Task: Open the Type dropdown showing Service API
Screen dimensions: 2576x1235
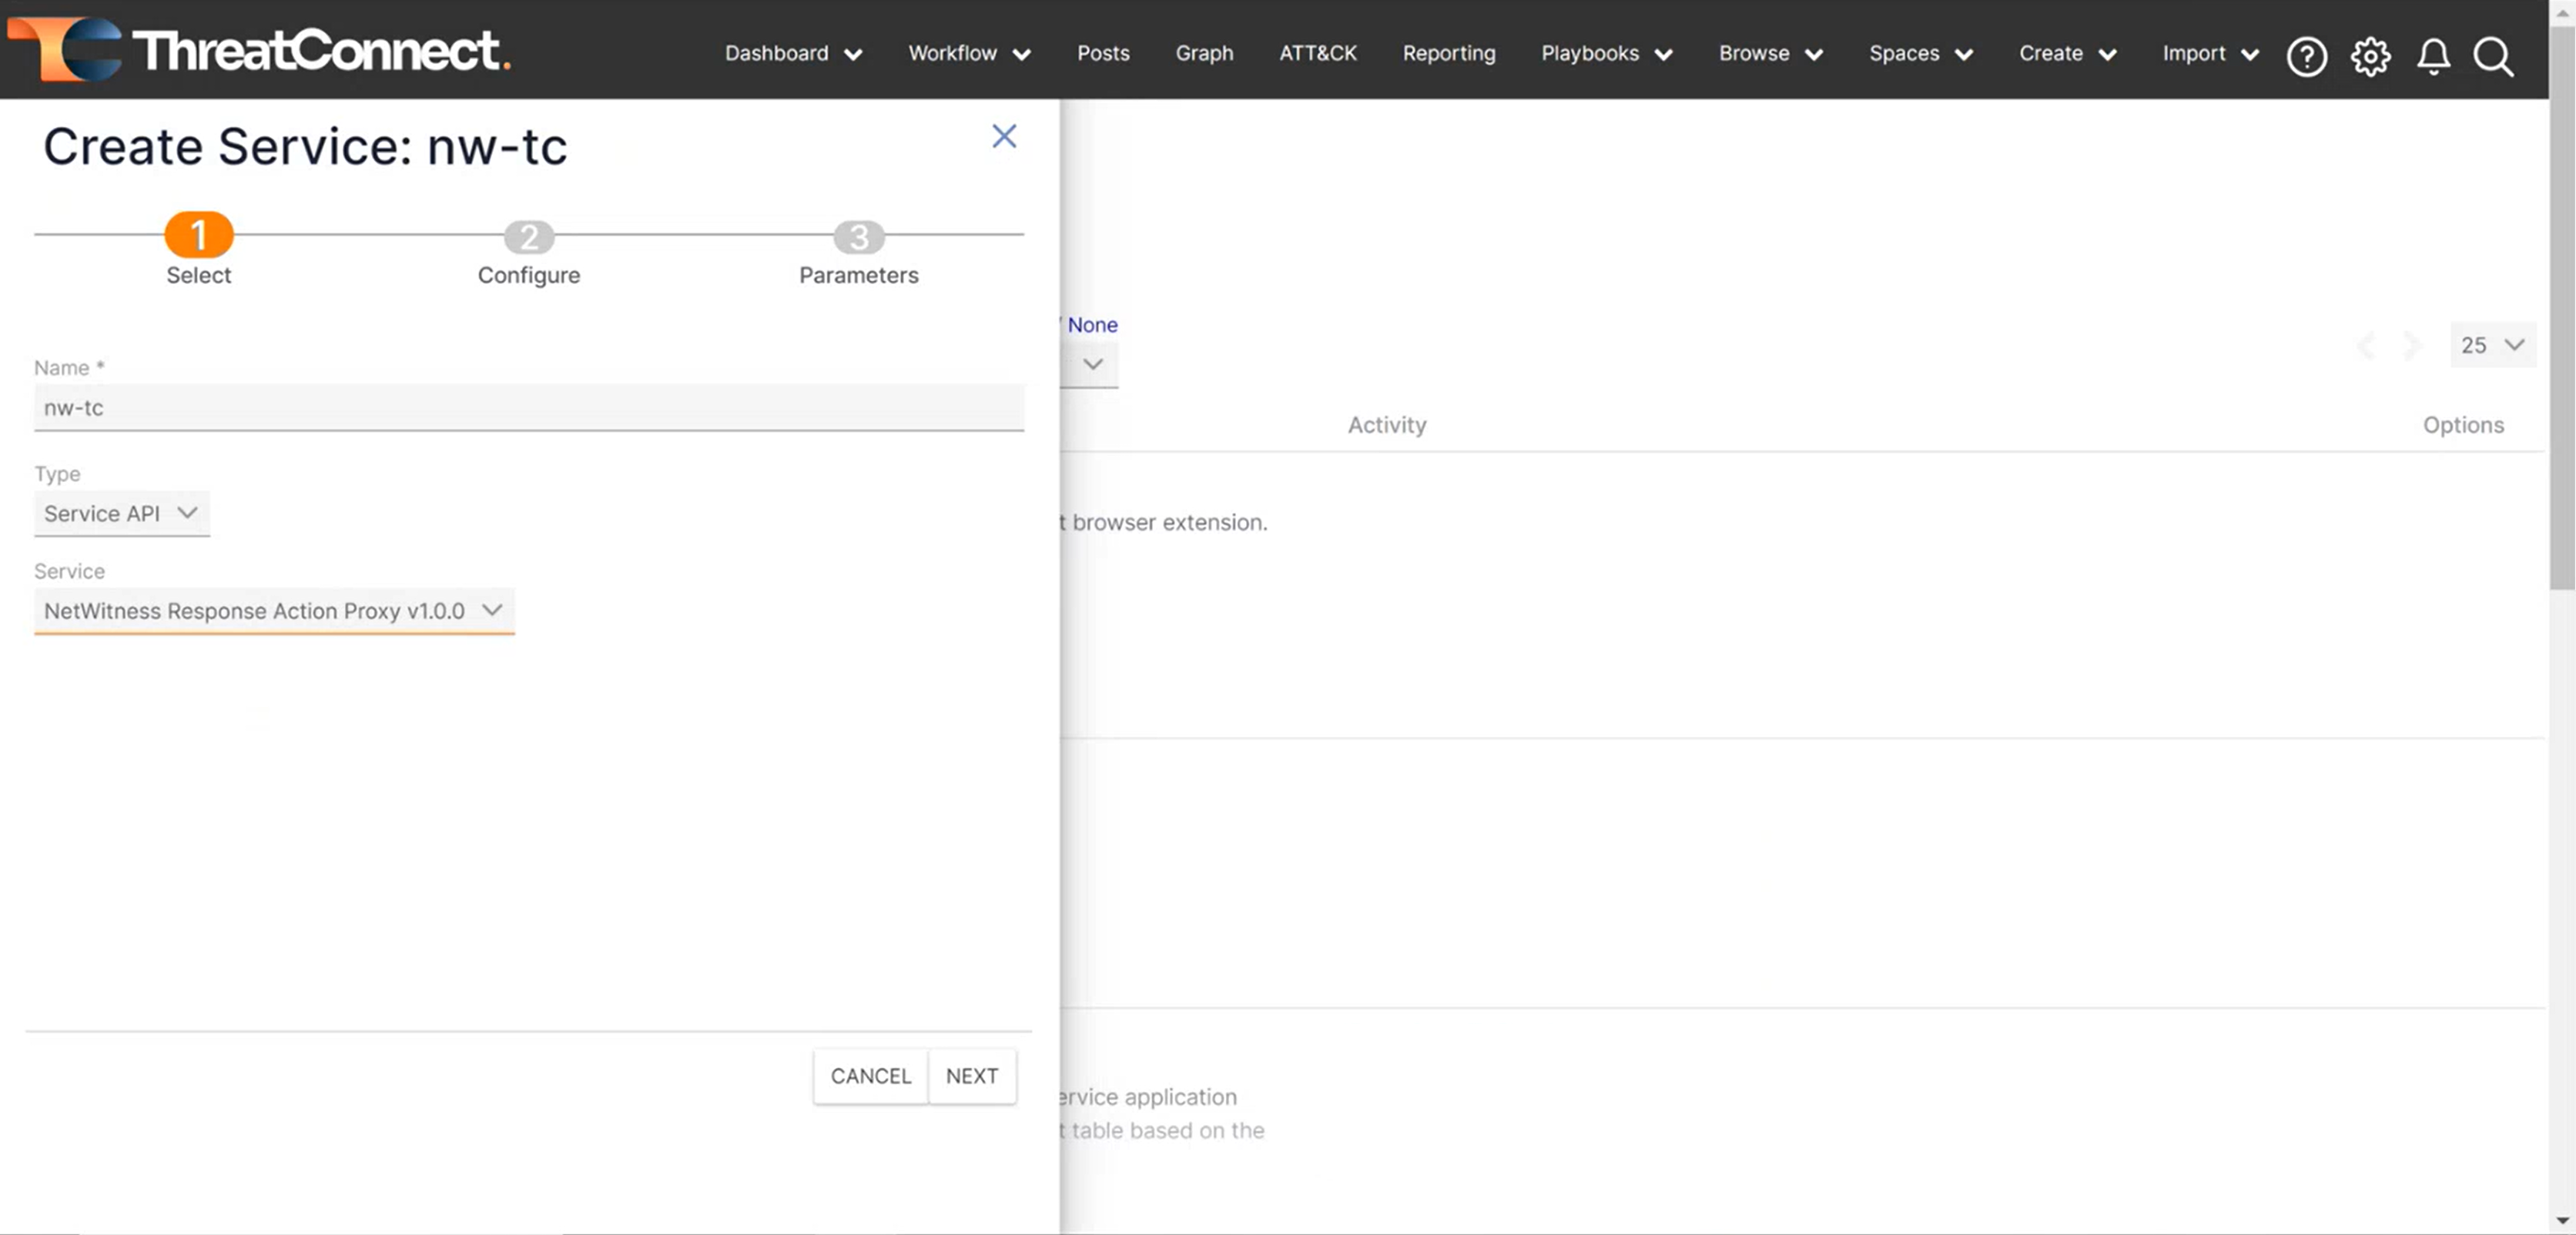Action: [x=121, y=513]
